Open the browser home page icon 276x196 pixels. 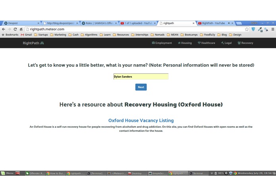click(21, 29)
